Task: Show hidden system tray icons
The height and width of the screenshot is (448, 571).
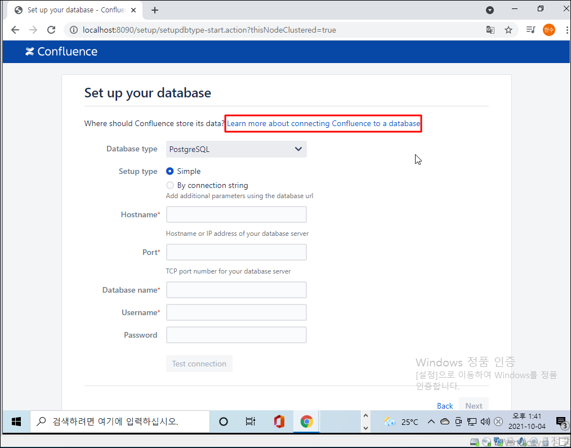Action: (431, 422)
